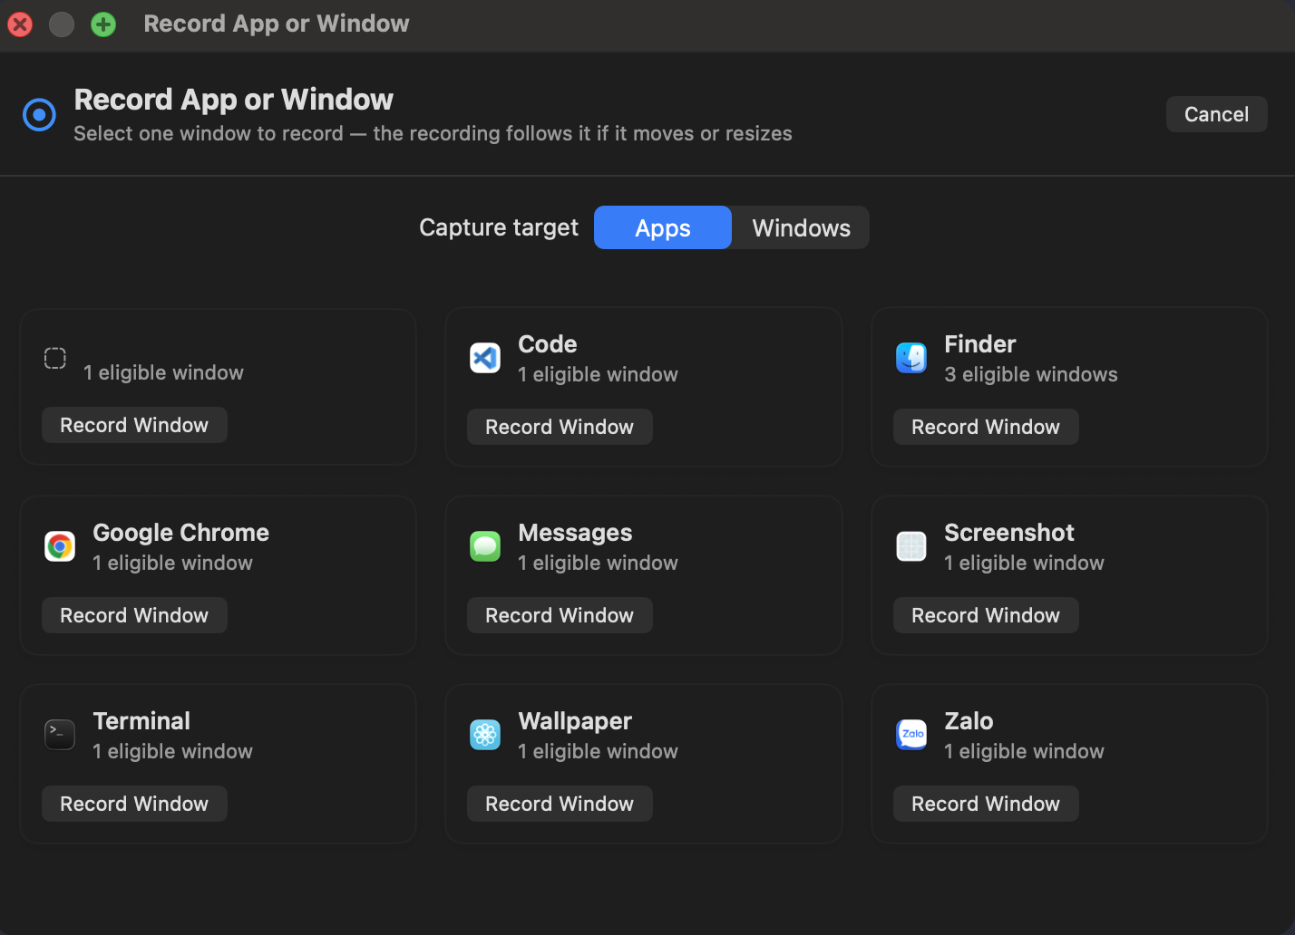Image resolution: width=1295 pixels, height=935 pixels.
Task: Record Window for the unnamed app
Action: [134, 425]
